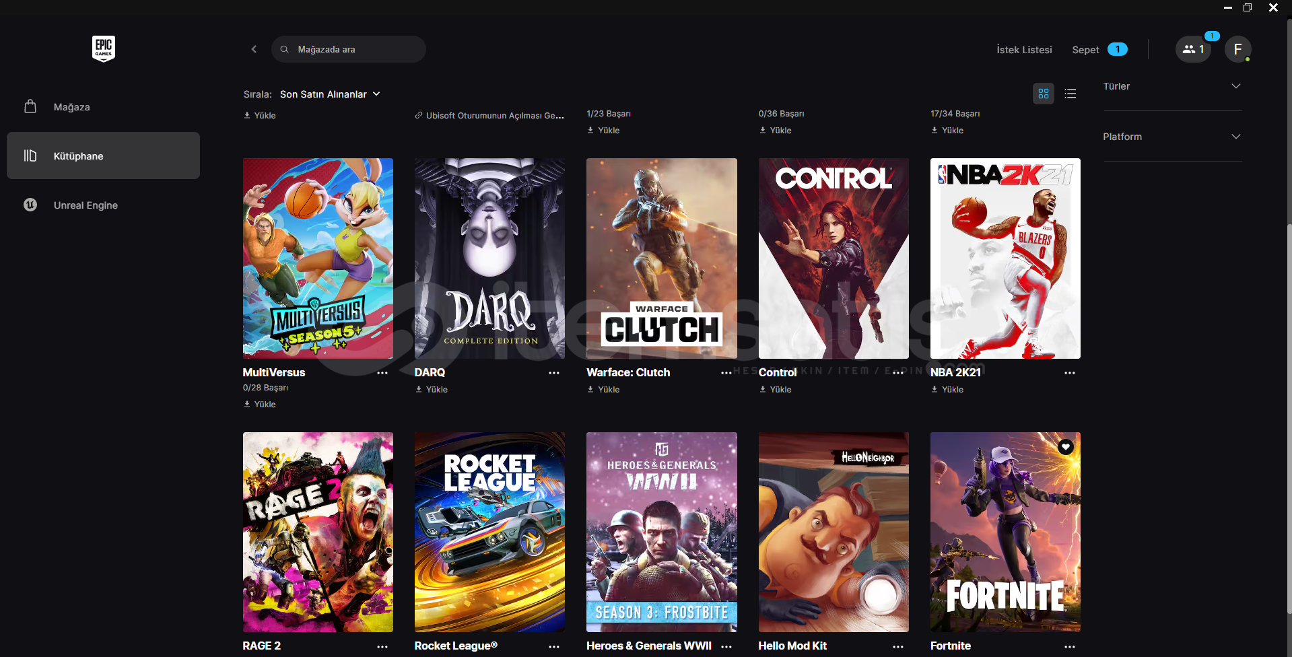Open RAGE 2 three-dot options menu
The height and width of the screenshot is (657, 1292).
(382, 646)
